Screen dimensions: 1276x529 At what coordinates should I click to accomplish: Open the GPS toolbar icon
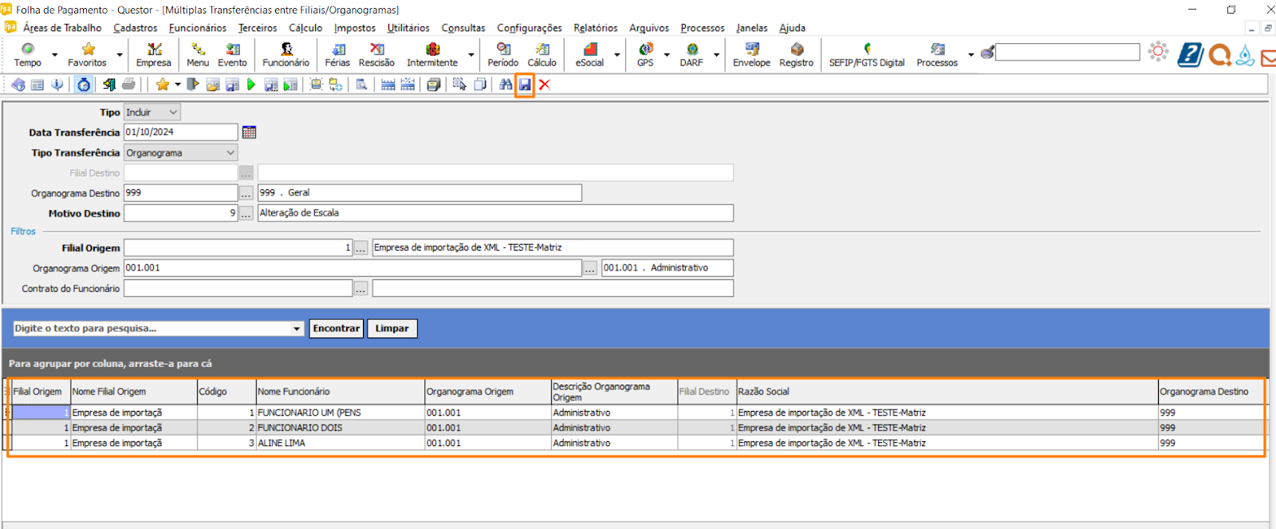click(x=645, y=54)
